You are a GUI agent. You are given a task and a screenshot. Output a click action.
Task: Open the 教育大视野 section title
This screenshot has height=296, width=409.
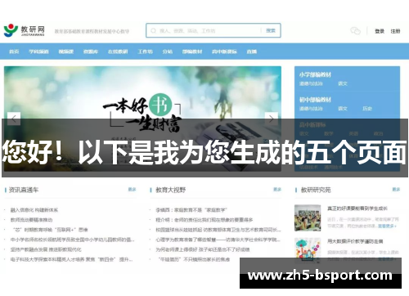(x=171, y=190)
